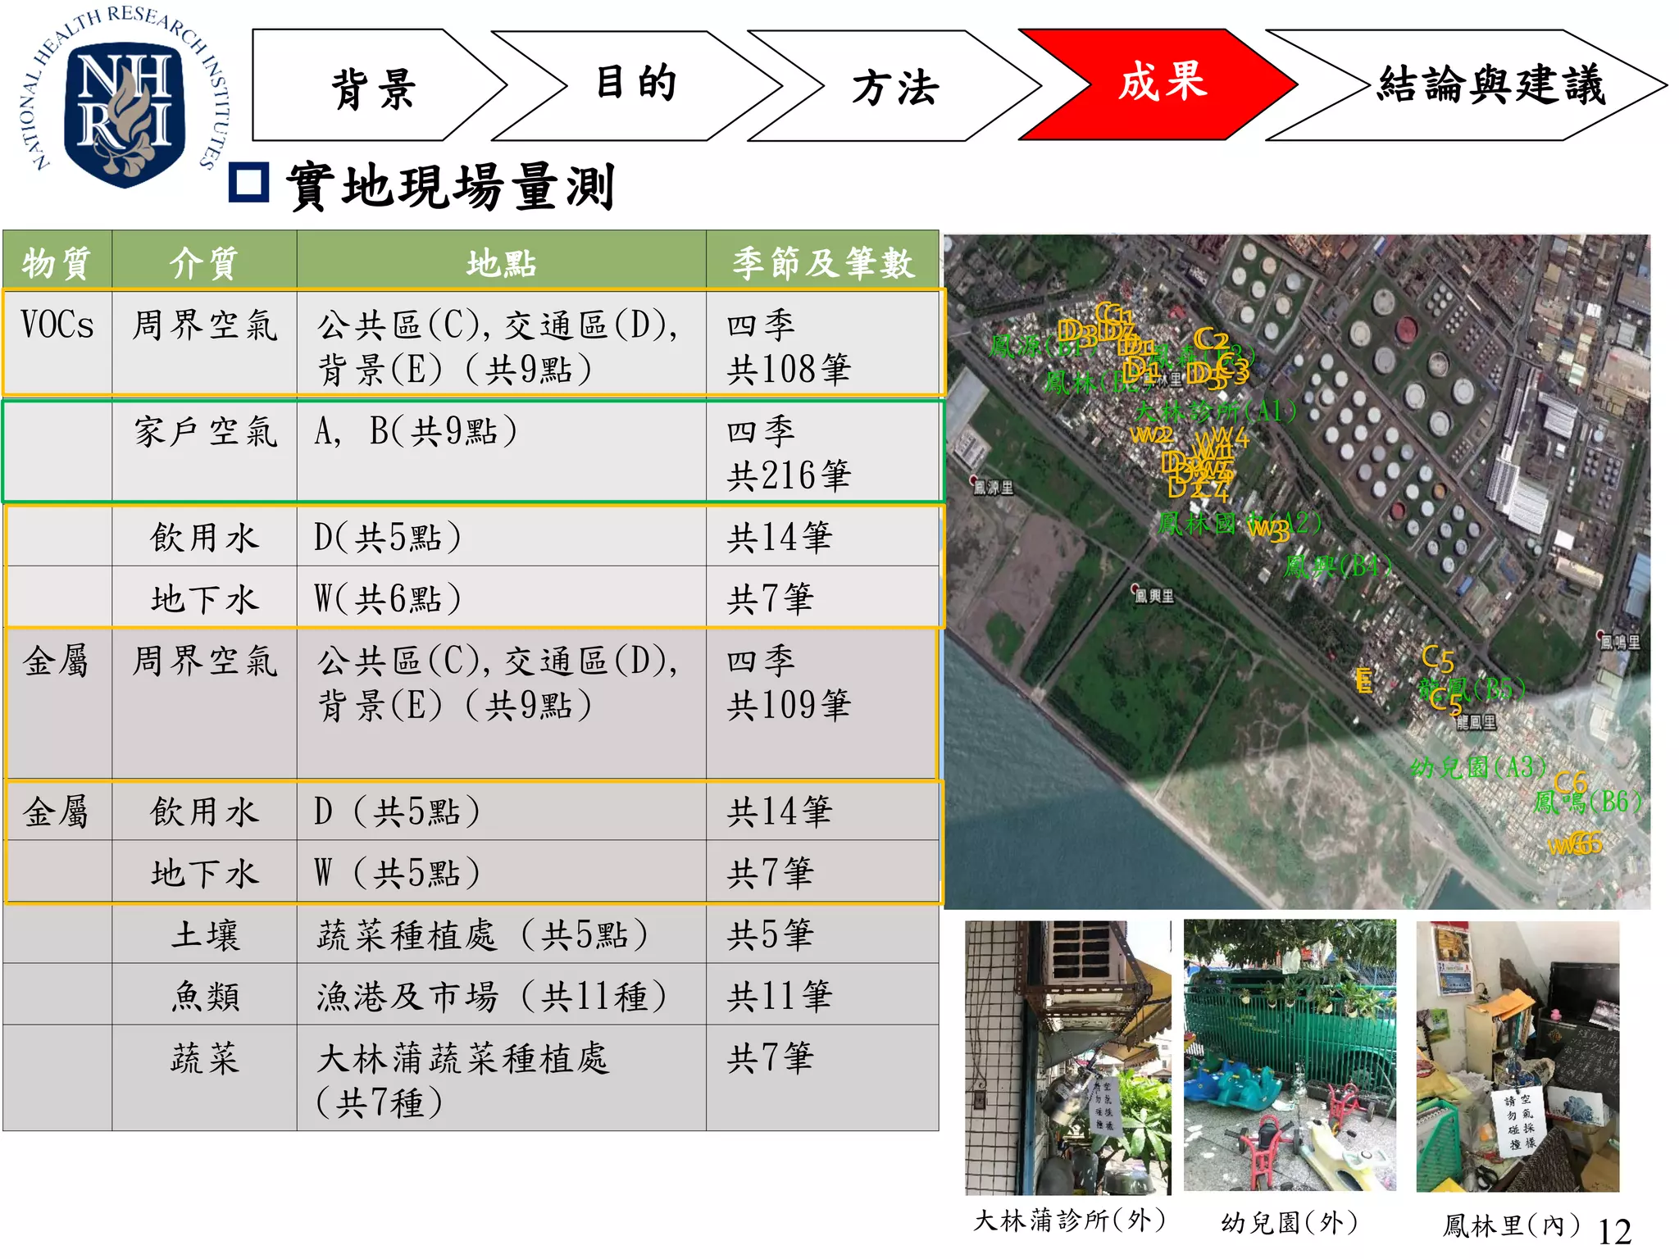The image size is (1679, 1259).
Task: Select the red 成果 navigation arrow
Action: click(1159, 84)
